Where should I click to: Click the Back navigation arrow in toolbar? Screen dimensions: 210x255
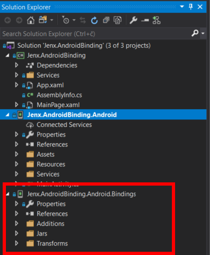[8, 20]
